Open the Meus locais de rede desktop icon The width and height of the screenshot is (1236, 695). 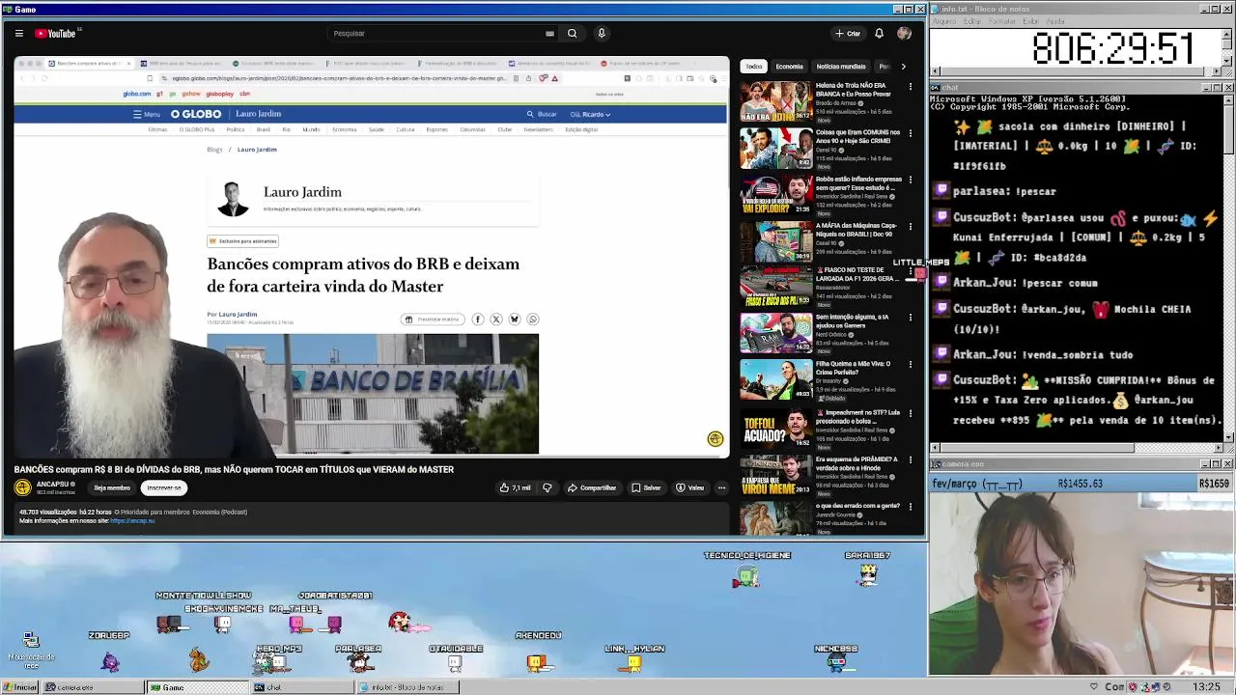point(31,652)
